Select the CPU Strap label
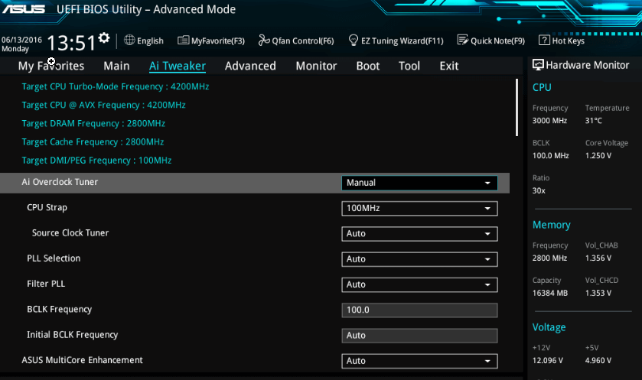642x380 pixels. click(47, 207)
